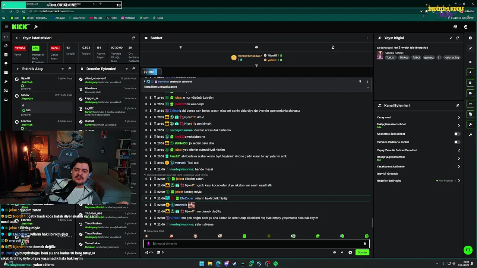This screenshot has width=477, height=268.
Task: Expand Yasaklanmış kelimeler list
Action: [x=459, y=166]
